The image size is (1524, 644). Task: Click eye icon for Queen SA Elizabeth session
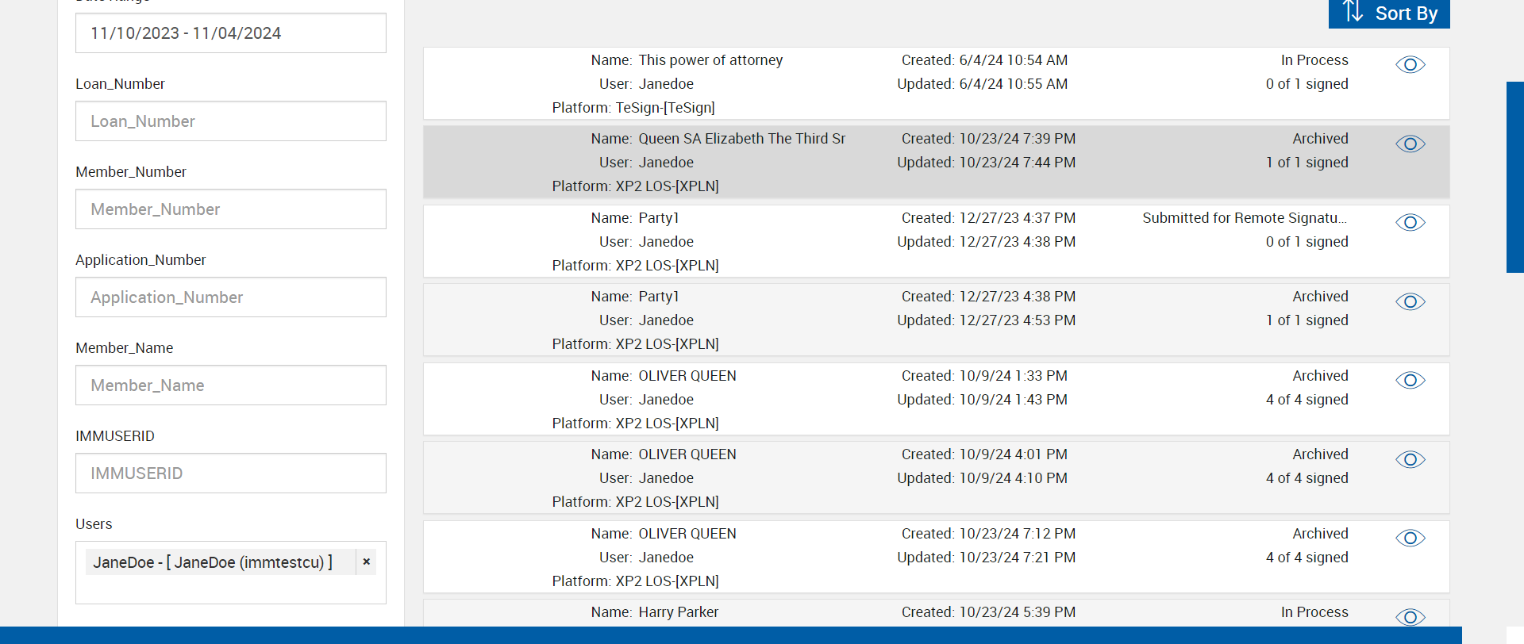tap(1410, 144)
